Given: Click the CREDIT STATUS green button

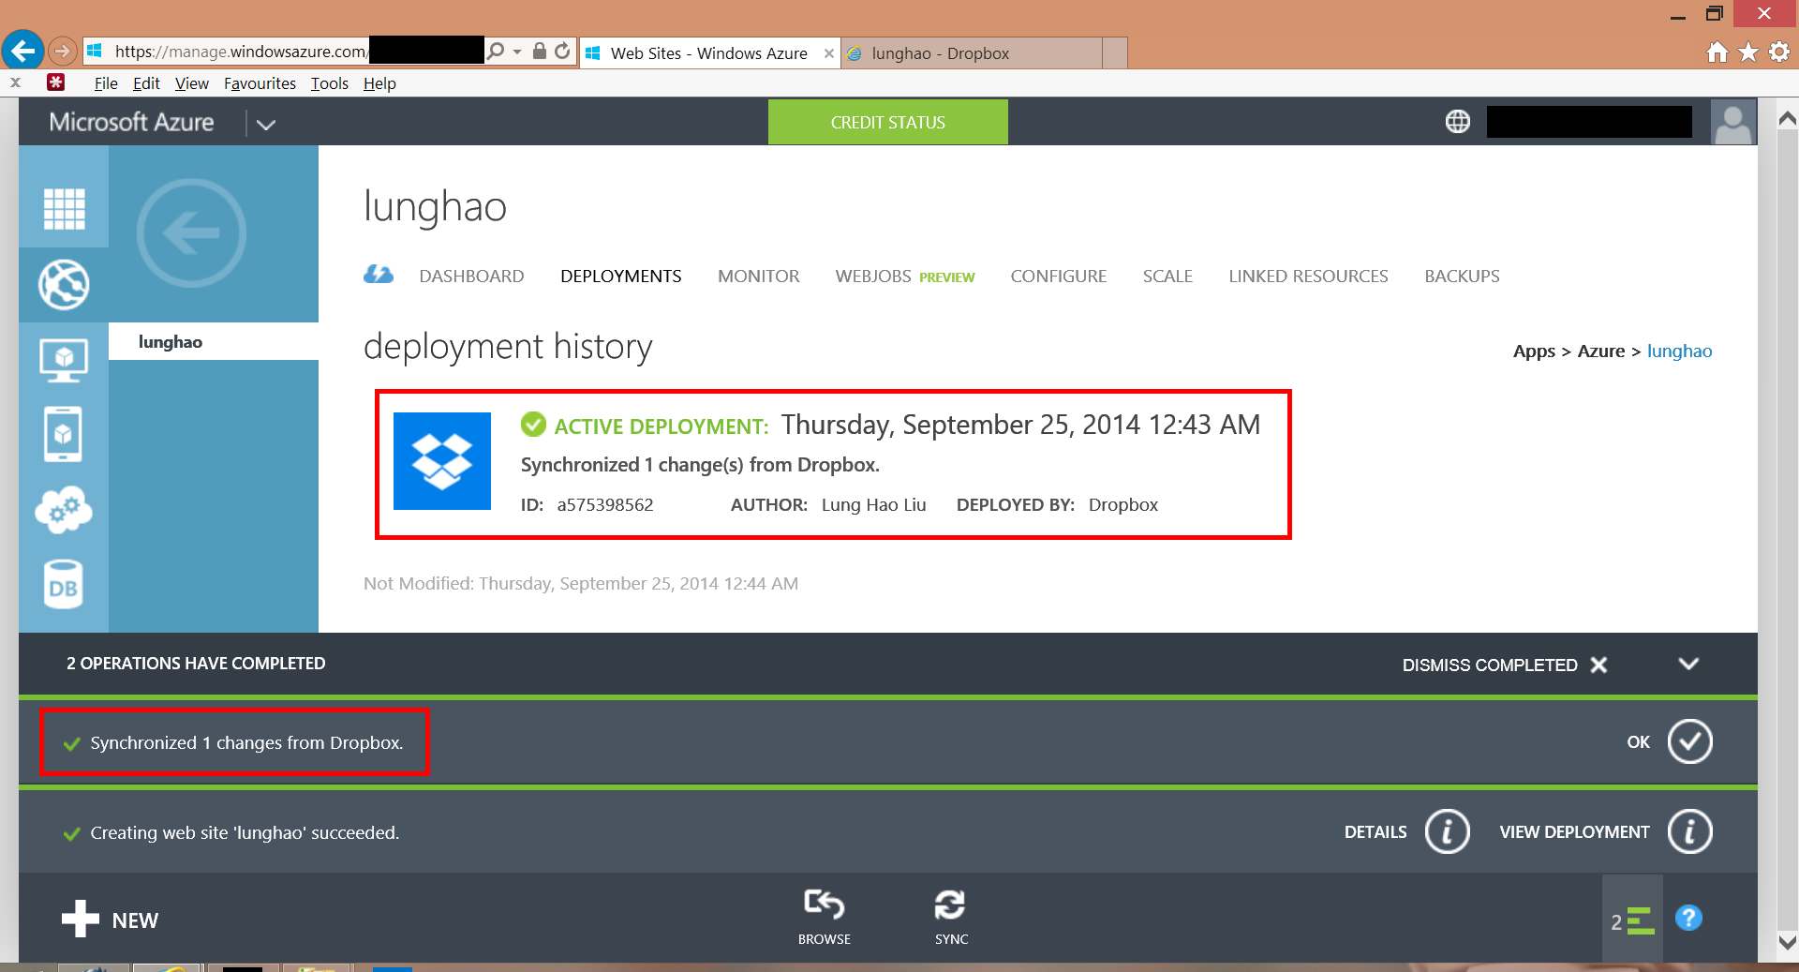Looking at the screenshot, I should pos(888,122).
